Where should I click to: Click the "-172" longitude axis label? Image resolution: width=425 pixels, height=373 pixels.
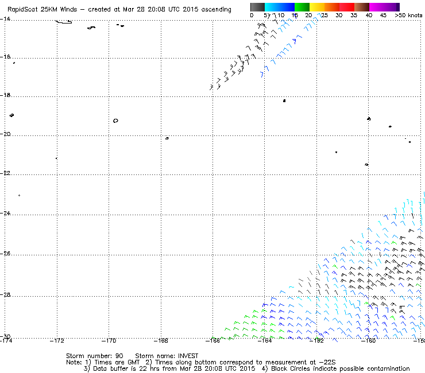[57, 341]
